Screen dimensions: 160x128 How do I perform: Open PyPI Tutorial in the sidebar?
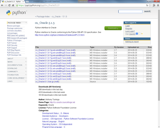click(x=12, y=43)
